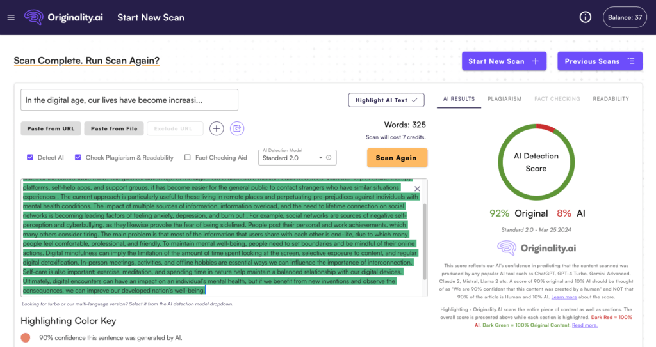This screenshot has height=347, width=656.
Task: Click the scan title input field
Action: (x=129, y=100)
